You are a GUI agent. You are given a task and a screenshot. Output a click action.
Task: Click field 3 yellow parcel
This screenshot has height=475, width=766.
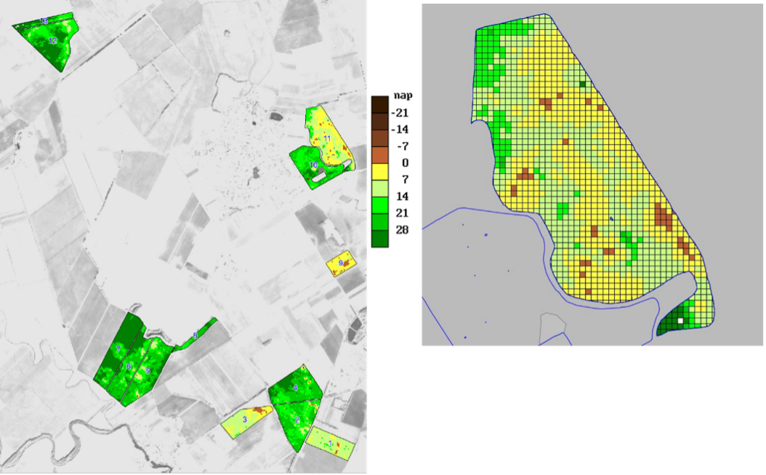(245, 420)
